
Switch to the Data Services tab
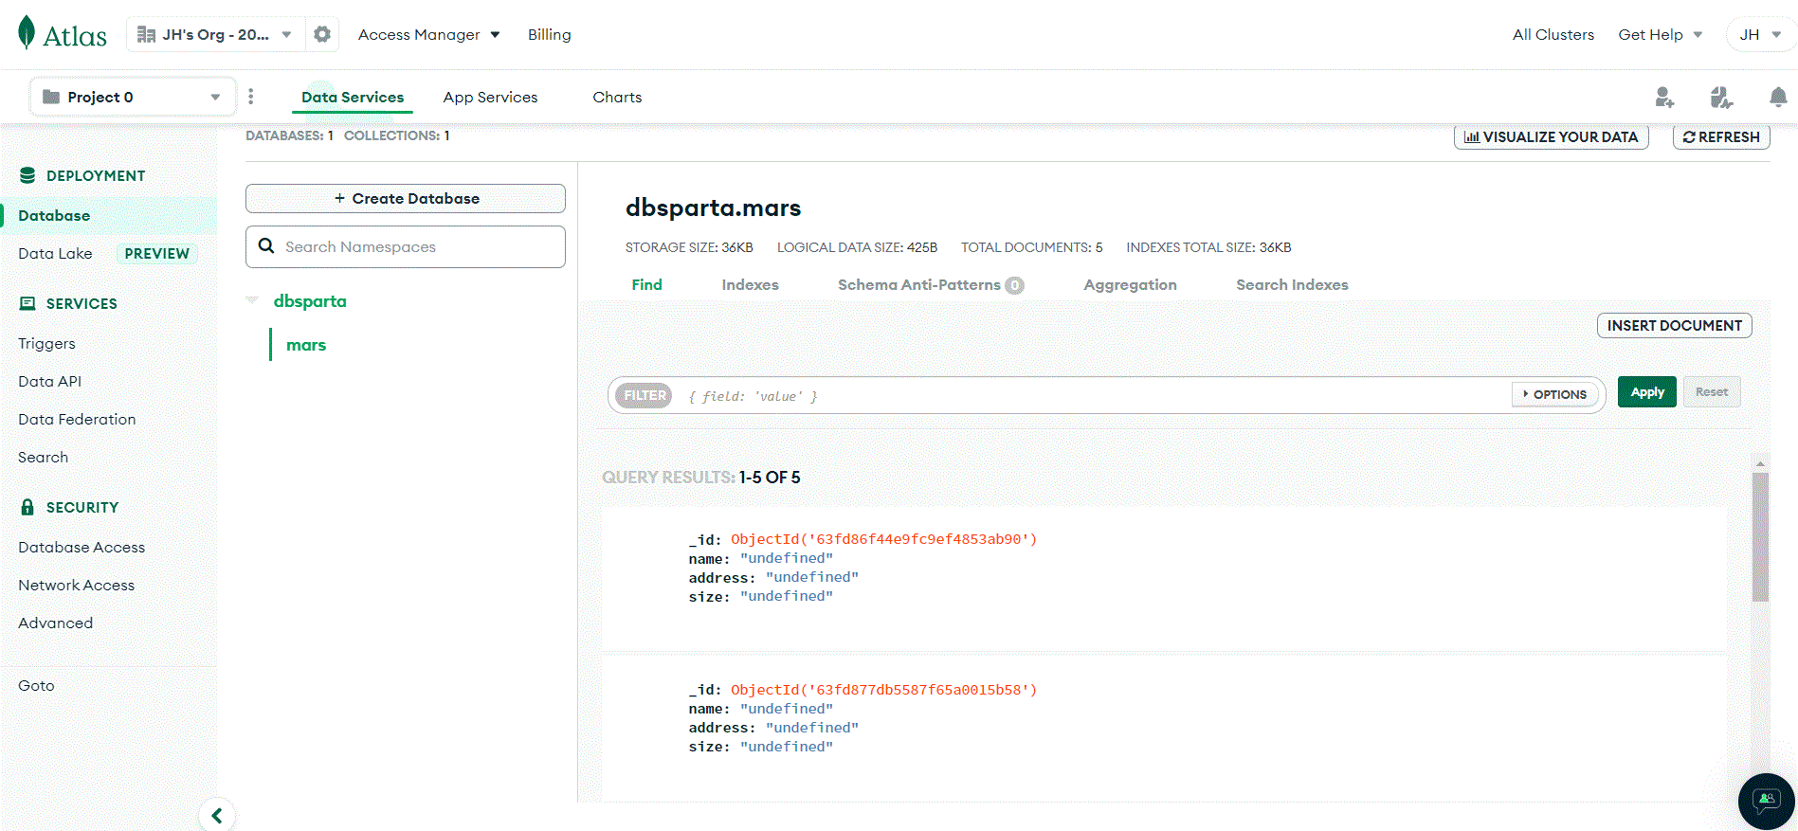(353, 97)
